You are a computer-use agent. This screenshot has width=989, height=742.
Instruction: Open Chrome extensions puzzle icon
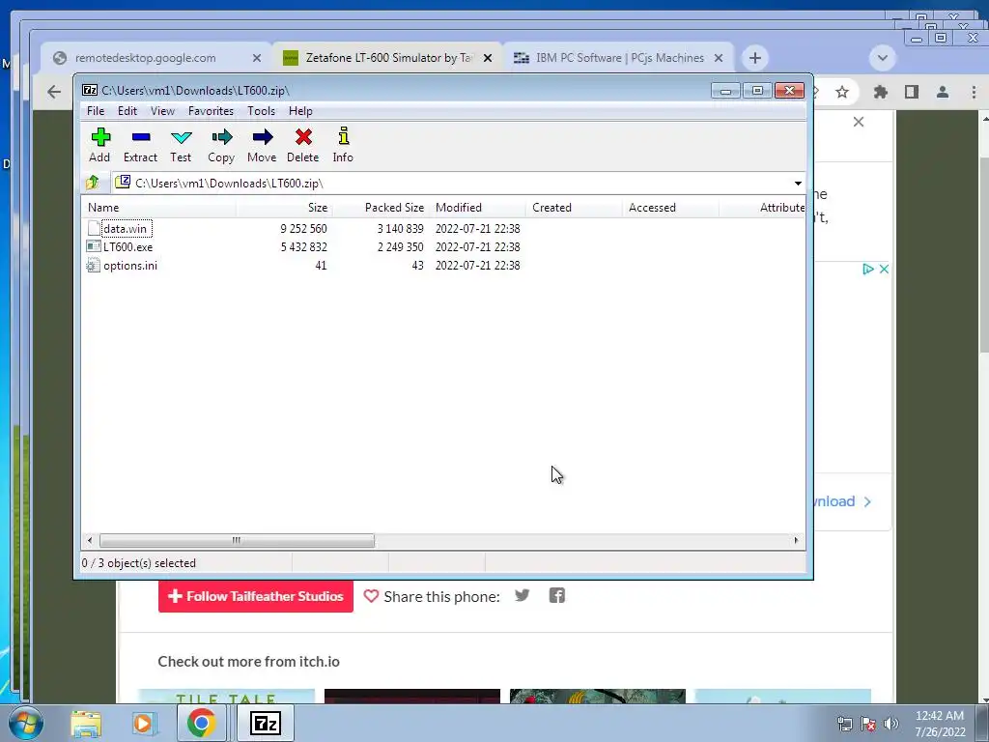point(881,92)
